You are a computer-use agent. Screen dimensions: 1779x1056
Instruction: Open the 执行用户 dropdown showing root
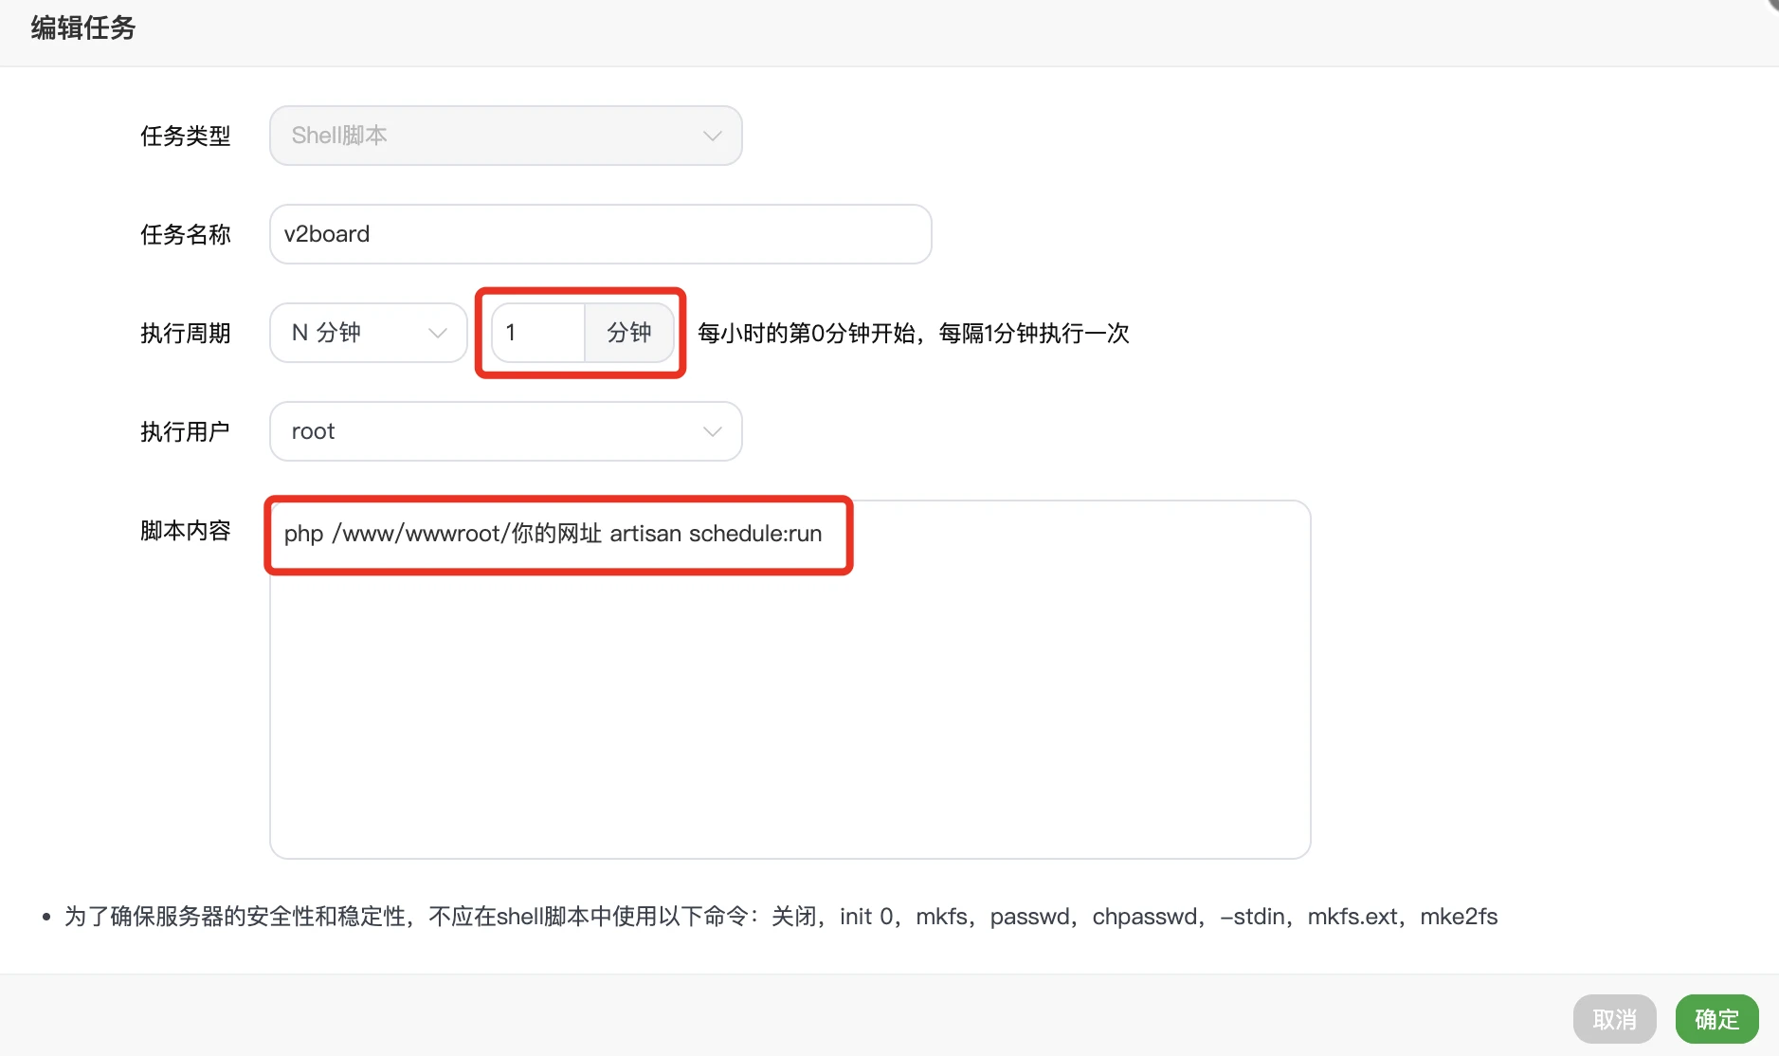[x=505, y=431]
